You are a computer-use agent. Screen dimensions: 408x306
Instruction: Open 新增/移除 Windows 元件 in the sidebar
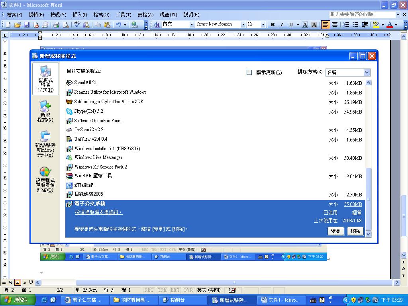[45, 144]
